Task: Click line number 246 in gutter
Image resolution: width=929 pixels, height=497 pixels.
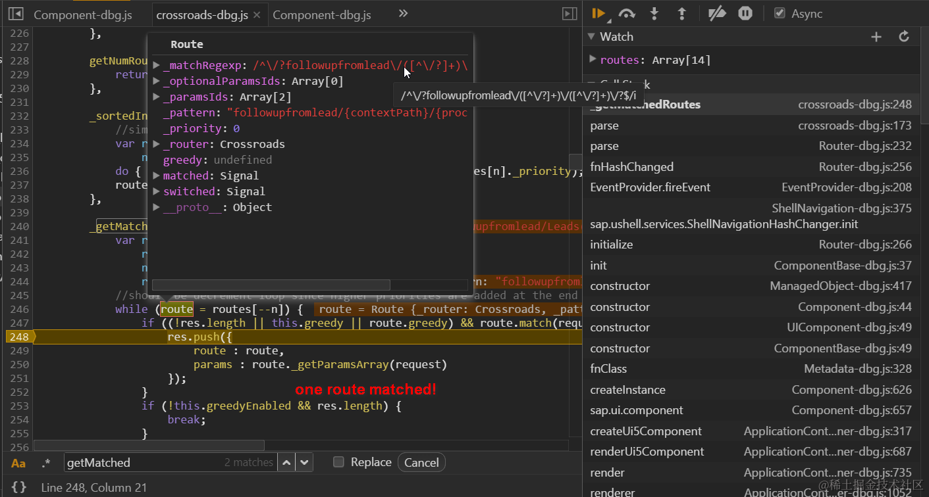Action: point(20,309)
